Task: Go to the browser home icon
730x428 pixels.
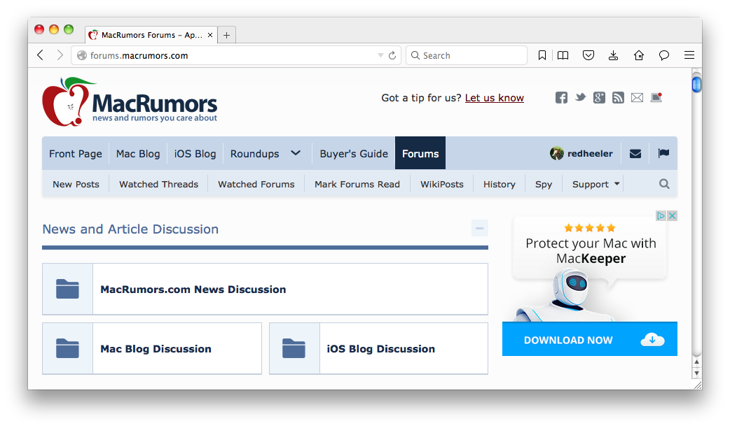Action: [x=639, y=55]
